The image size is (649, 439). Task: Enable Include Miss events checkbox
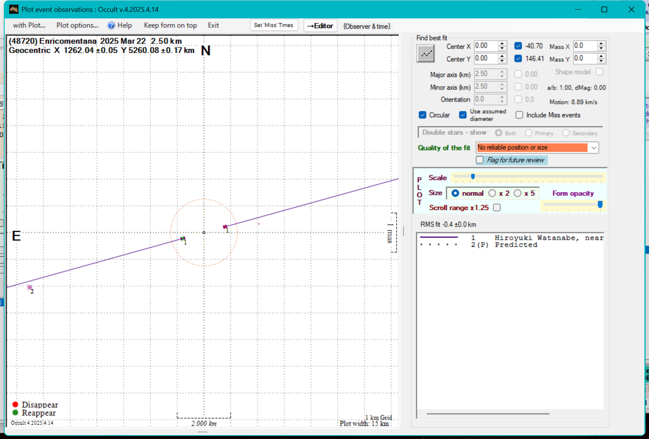pyautogui.click(x=519, y=115)
